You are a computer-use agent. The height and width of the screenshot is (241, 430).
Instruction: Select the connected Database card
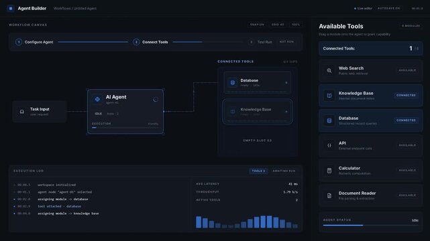[257, 82]
